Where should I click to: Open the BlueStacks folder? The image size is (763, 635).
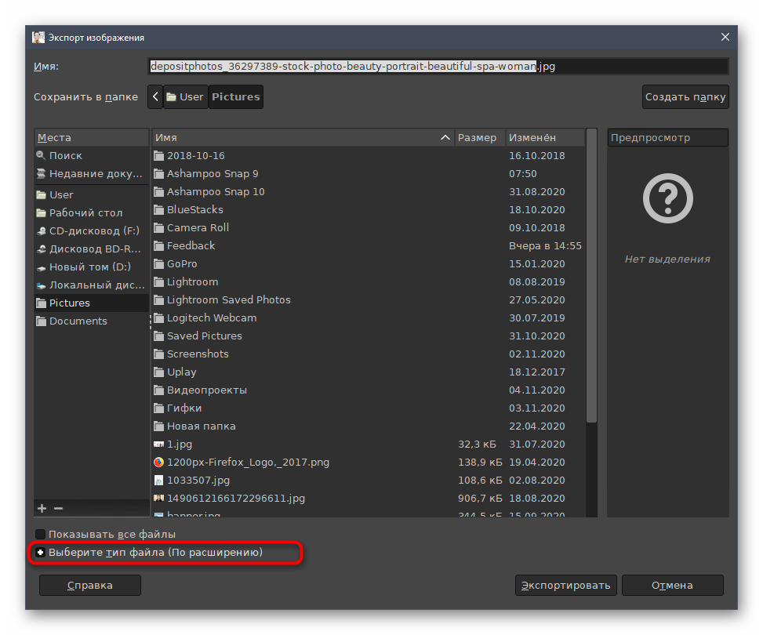click(x=194, y=210)
